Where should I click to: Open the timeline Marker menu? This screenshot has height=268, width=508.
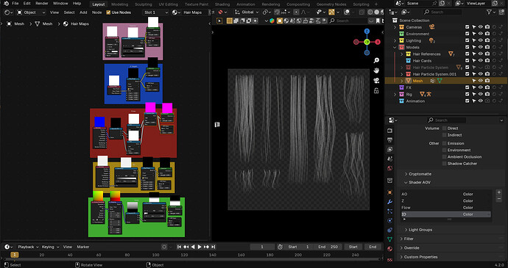[83, 247]
